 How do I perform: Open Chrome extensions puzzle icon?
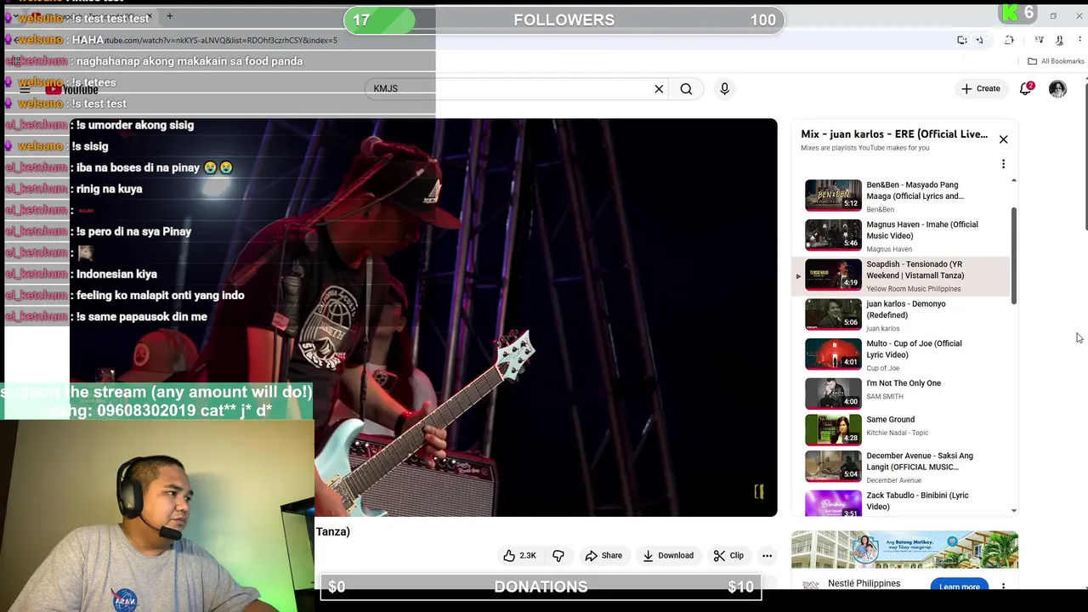1010,40
